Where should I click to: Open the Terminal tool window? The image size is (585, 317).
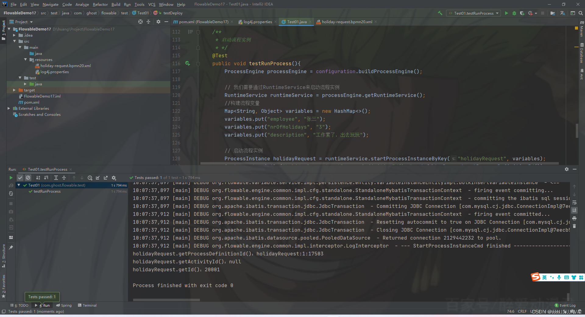[87, 305]
